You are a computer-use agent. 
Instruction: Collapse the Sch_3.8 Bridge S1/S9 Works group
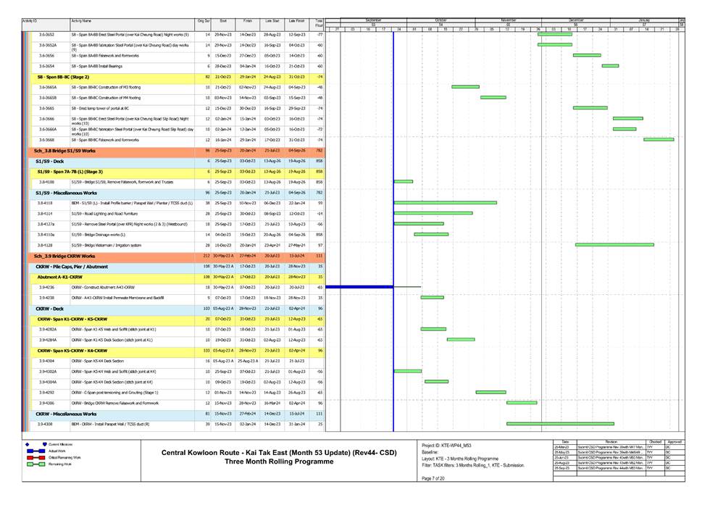(67, 150)
